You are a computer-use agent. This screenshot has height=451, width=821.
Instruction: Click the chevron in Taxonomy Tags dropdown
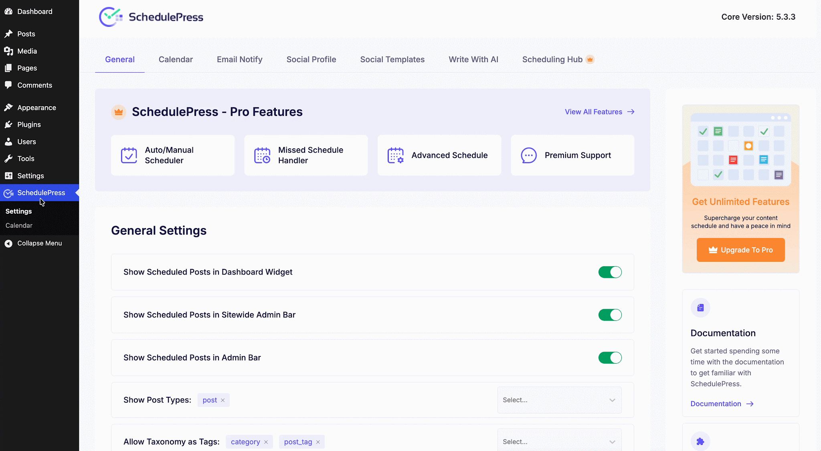coord(612,442)
